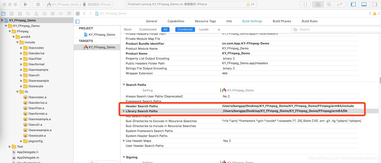Switch to Assistant editor view
The image size is (381, 163).
click(x=329, y=4)
